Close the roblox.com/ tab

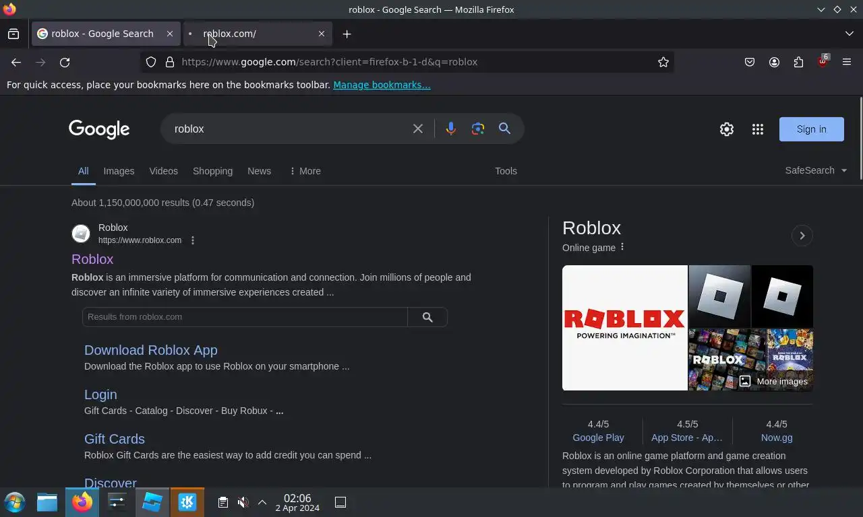click(x=322, y=34)
